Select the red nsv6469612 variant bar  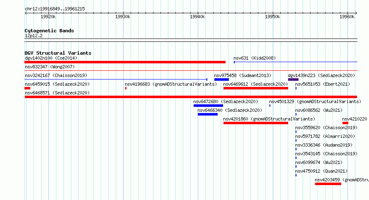(256, 88)
